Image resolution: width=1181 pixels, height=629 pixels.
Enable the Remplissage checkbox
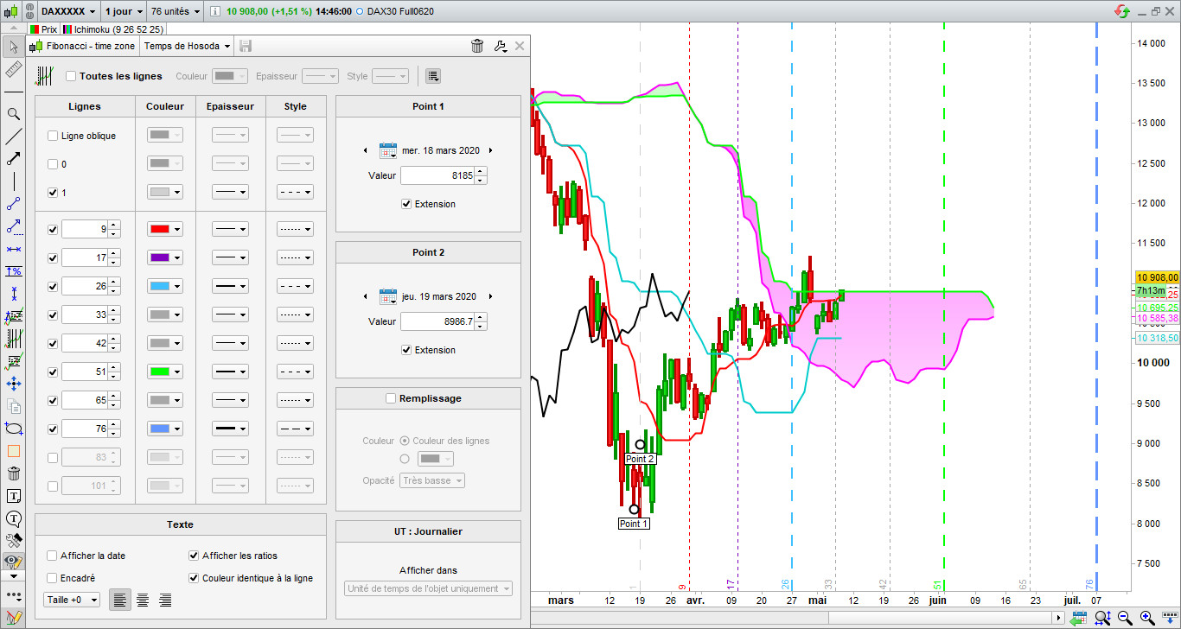point(391,398)
